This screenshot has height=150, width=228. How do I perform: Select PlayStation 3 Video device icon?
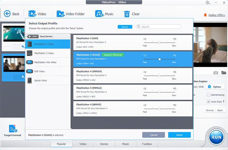29,53
